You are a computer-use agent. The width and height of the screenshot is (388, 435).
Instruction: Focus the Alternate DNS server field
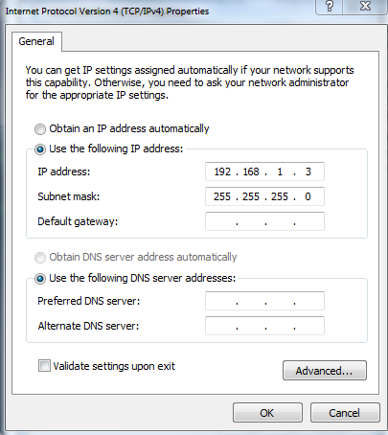264,326
